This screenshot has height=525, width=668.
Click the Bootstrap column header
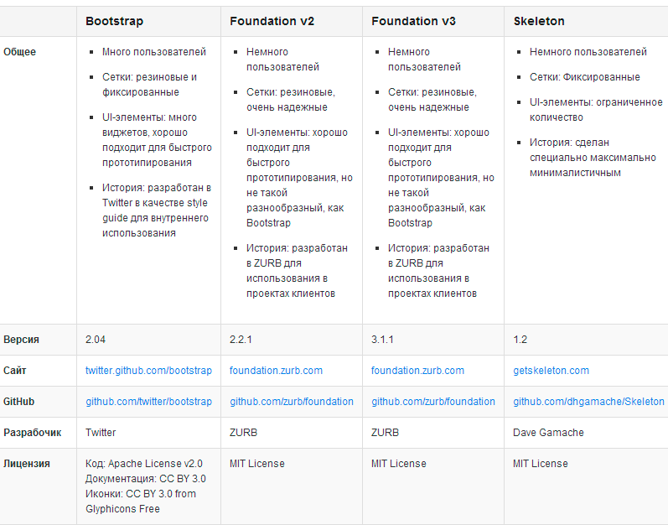point(115,21)
